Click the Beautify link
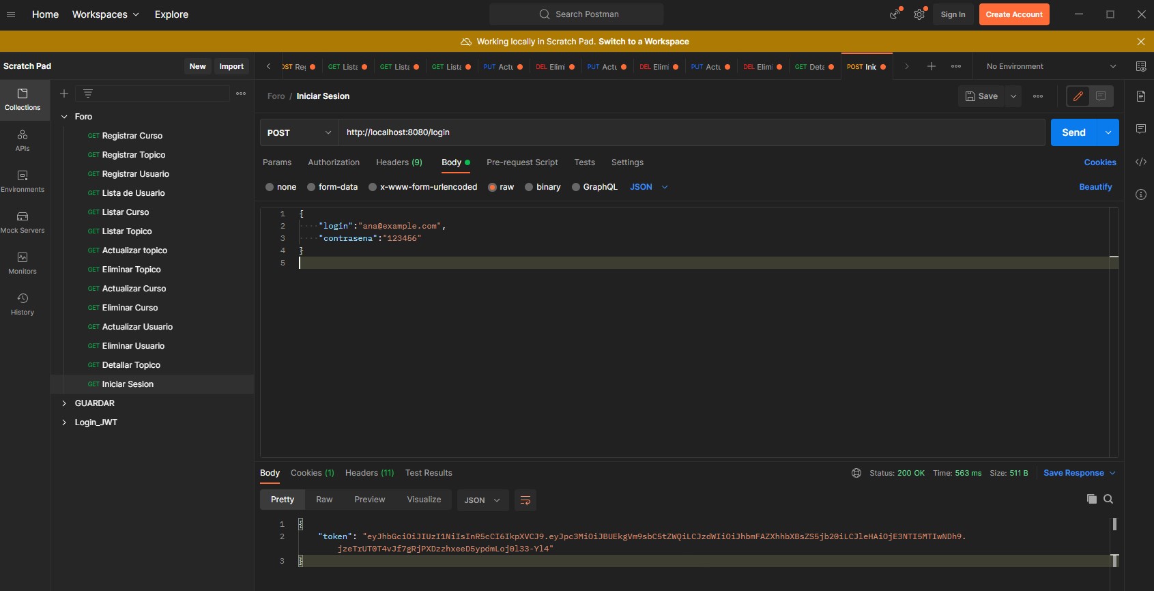Screen dimensions: 1154x591 tap(1095, 187)
